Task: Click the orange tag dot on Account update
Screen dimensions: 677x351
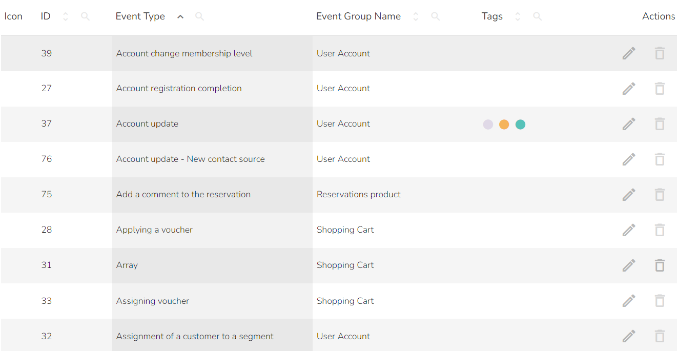Action: pyautogui.click(x=504, y=125)
